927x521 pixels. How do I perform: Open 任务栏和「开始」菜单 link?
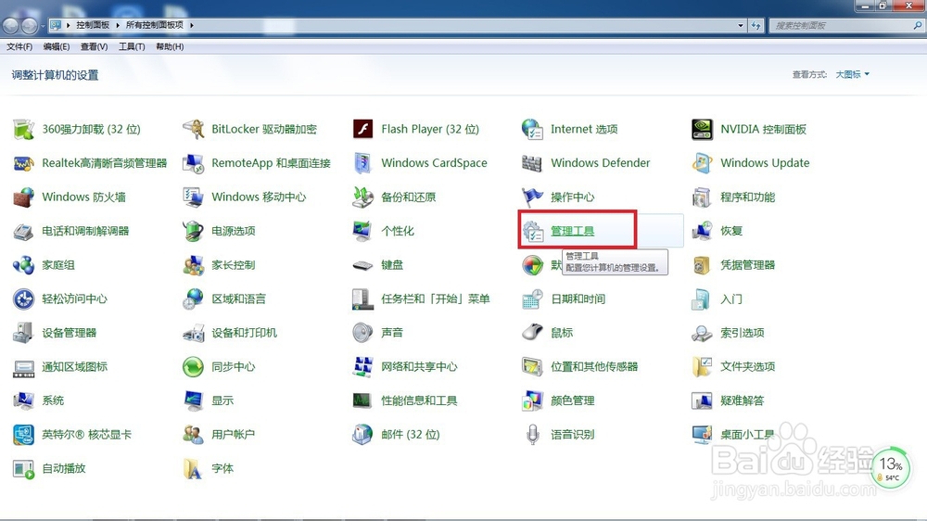[436, 299]
